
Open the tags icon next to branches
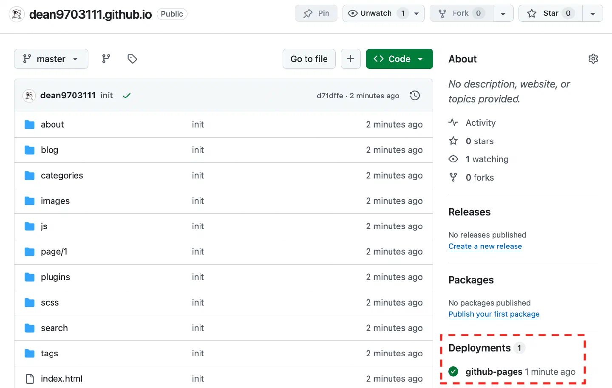tap(132, 59)
